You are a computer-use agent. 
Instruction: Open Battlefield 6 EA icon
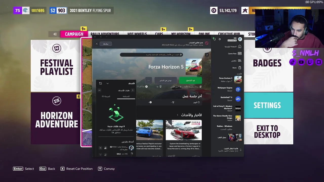(238, 99)
